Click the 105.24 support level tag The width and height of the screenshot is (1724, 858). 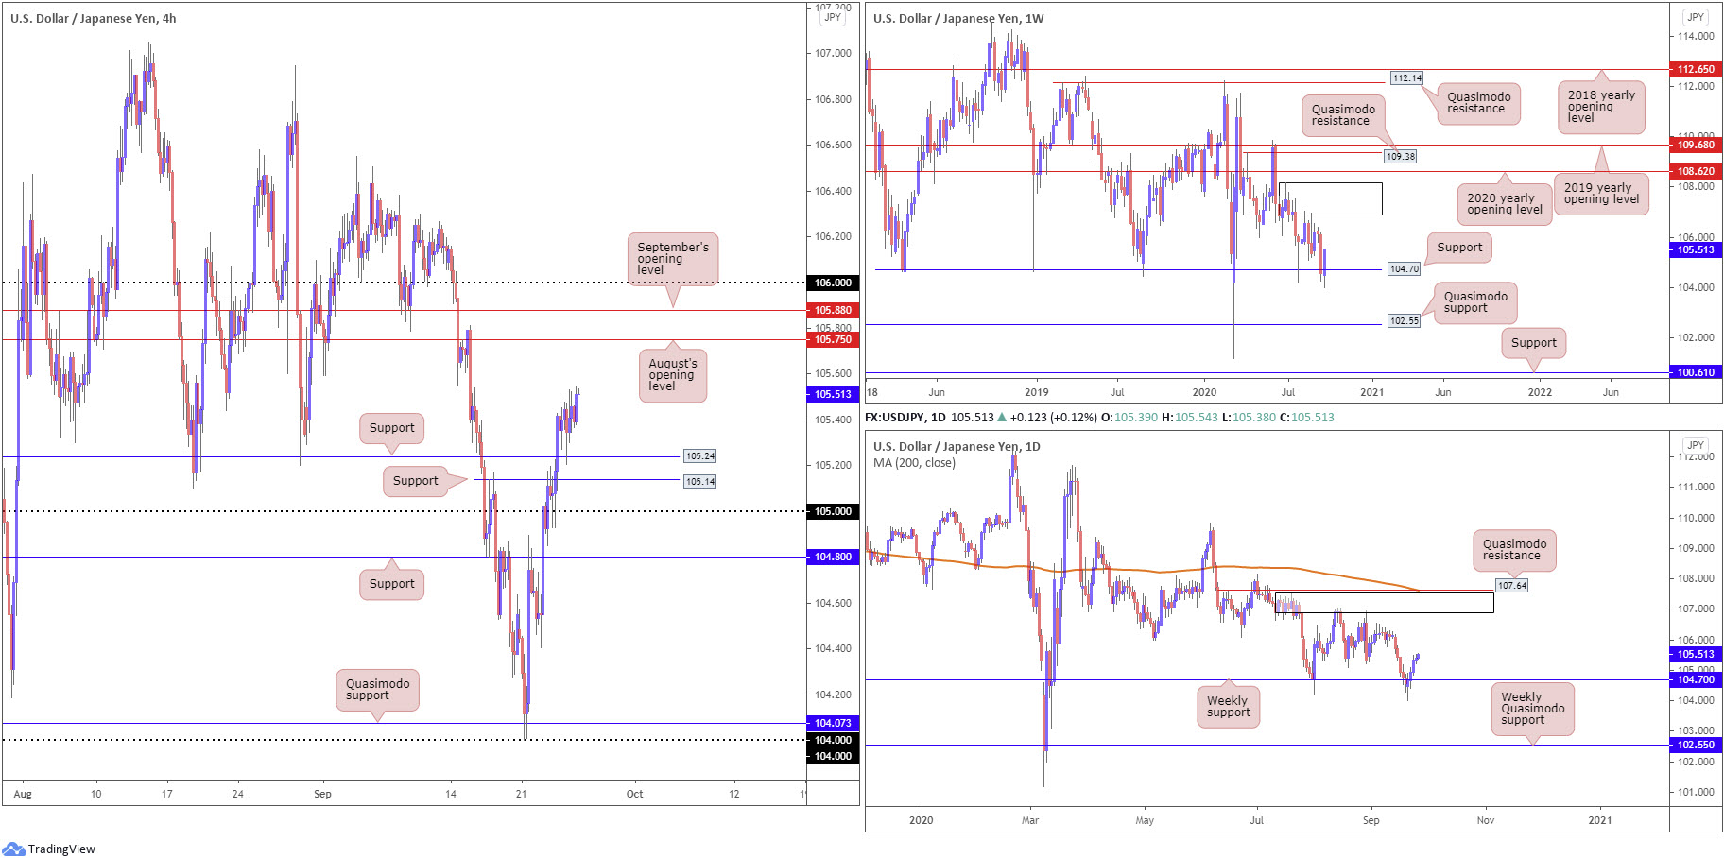tap(700, 456)
